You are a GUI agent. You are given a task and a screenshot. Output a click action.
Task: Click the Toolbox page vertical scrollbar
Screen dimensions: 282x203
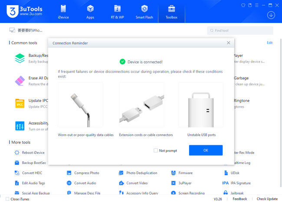[x=281, y=113]
